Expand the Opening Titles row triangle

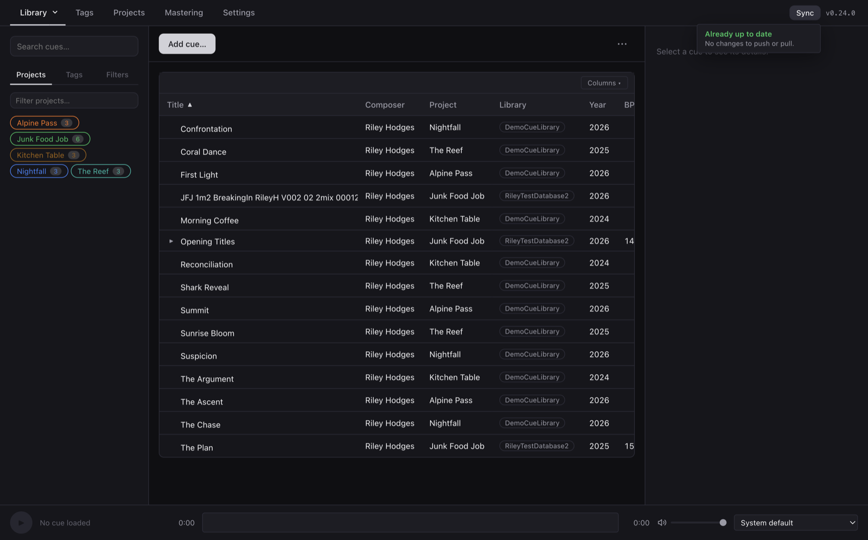pyautogui.click(x=171, y=241)
